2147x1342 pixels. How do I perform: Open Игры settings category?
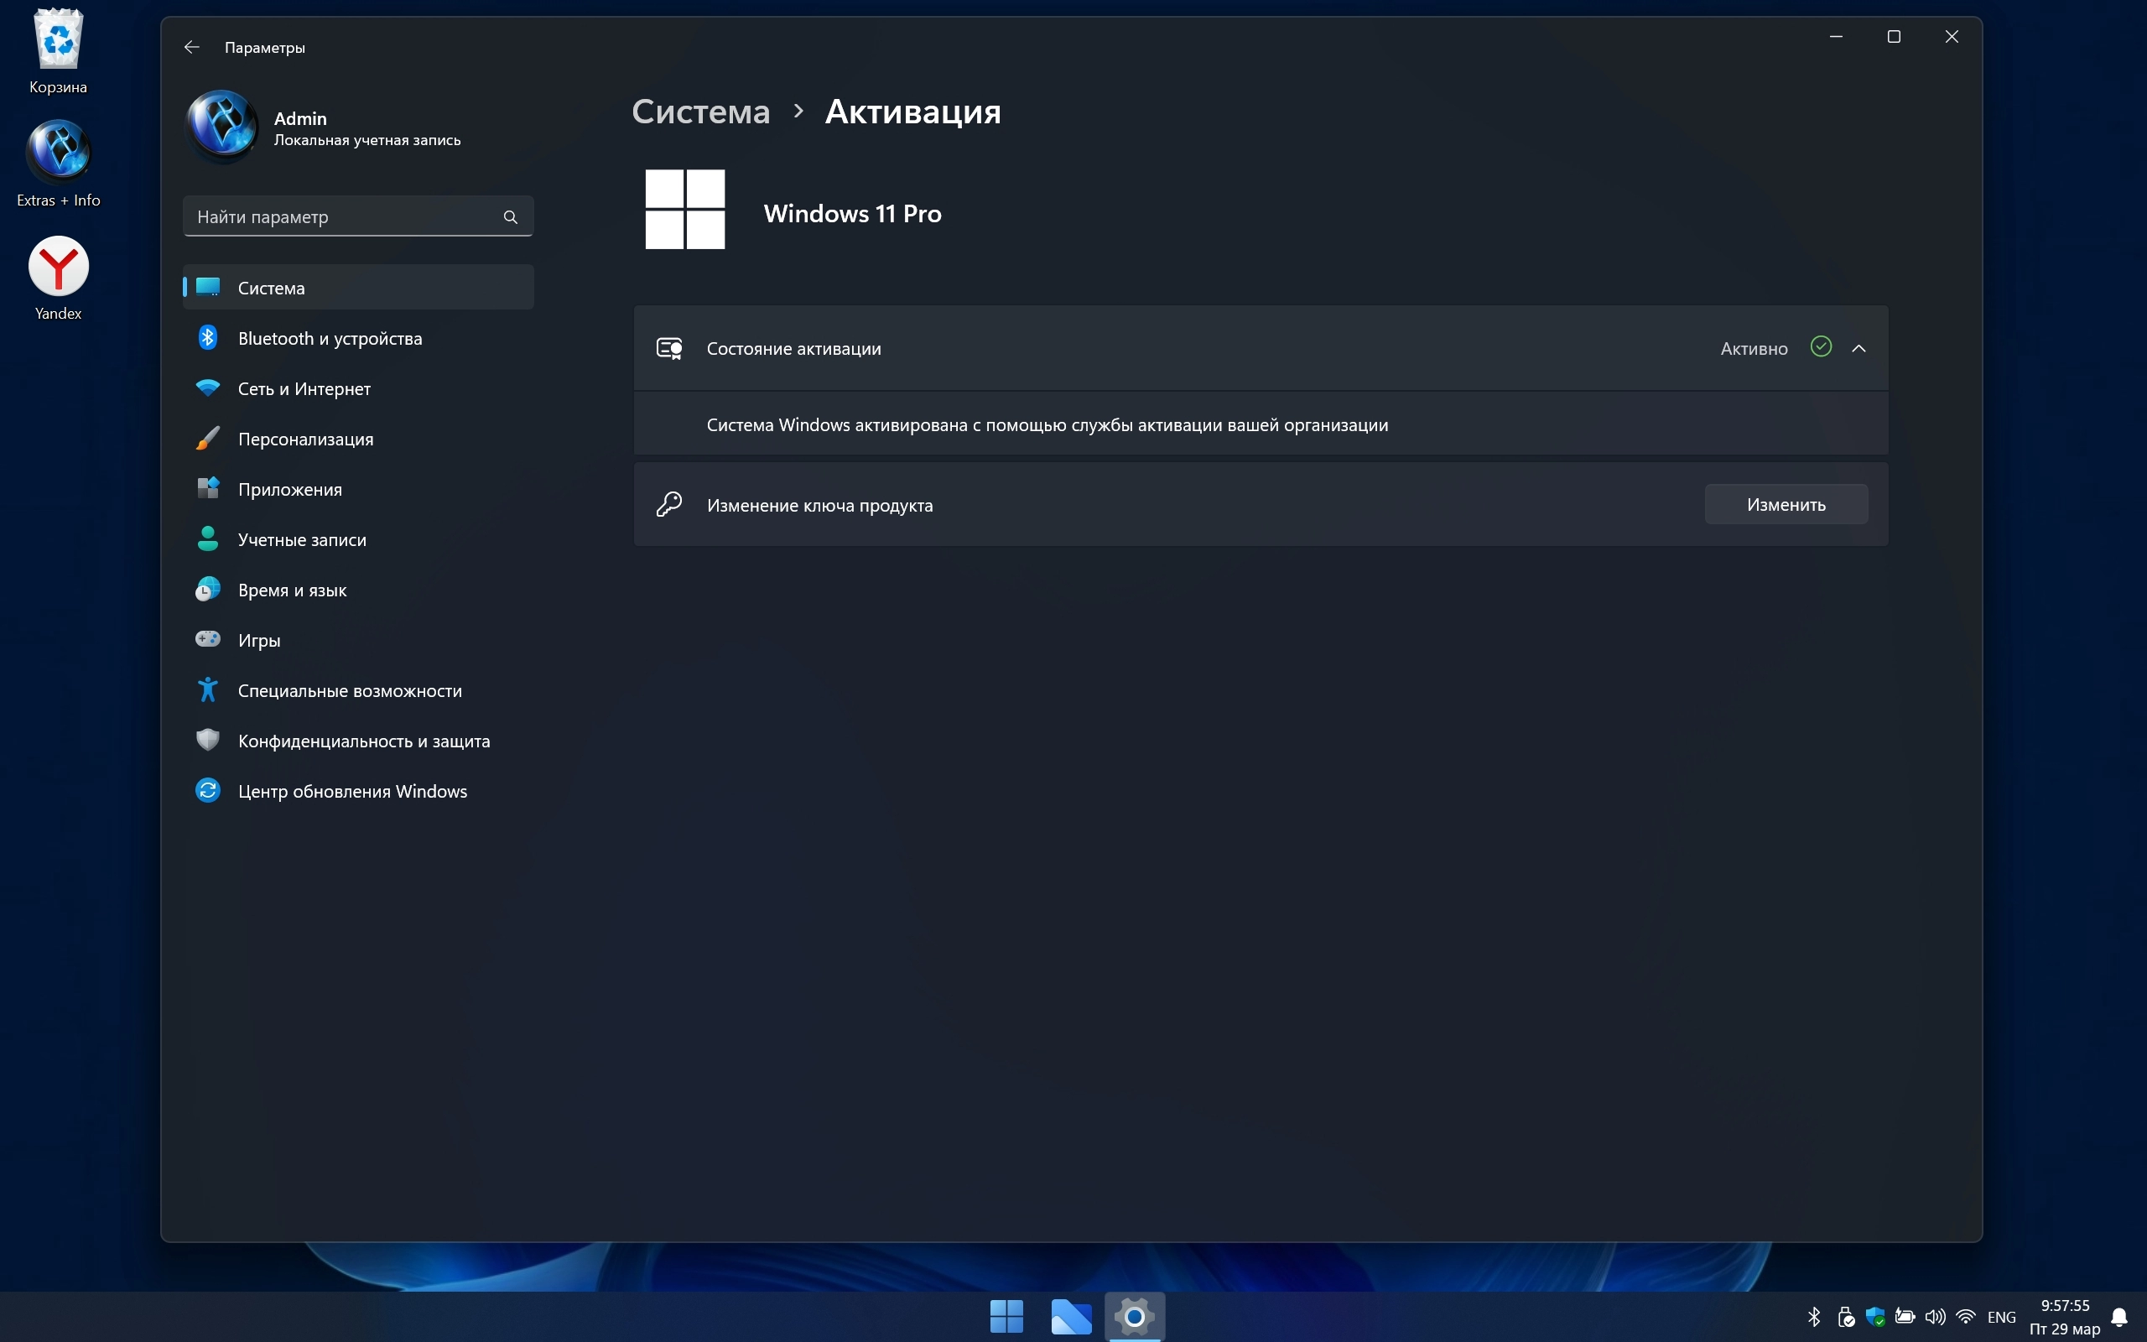pyautogui.click(x=259, y=640)
